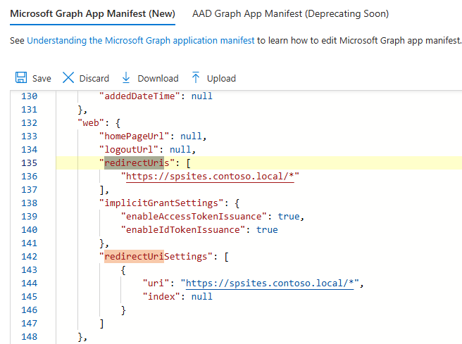This screenshot has width=462, height=344.
Task: Click the Upload arrow icon
Action: pyautogui.click(x=196, y=78)
